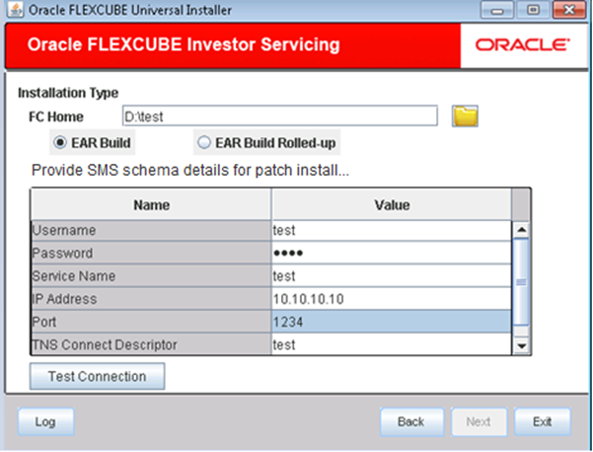Click the Port row label
593x452 pixels.
click(x=151, y=322)
